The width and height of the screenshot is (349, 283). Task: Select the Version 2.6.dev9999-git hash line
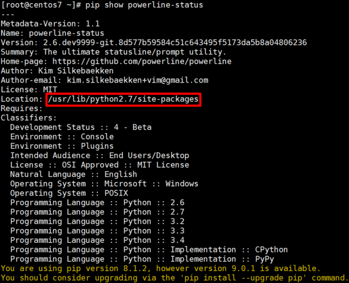click(154, 42)
